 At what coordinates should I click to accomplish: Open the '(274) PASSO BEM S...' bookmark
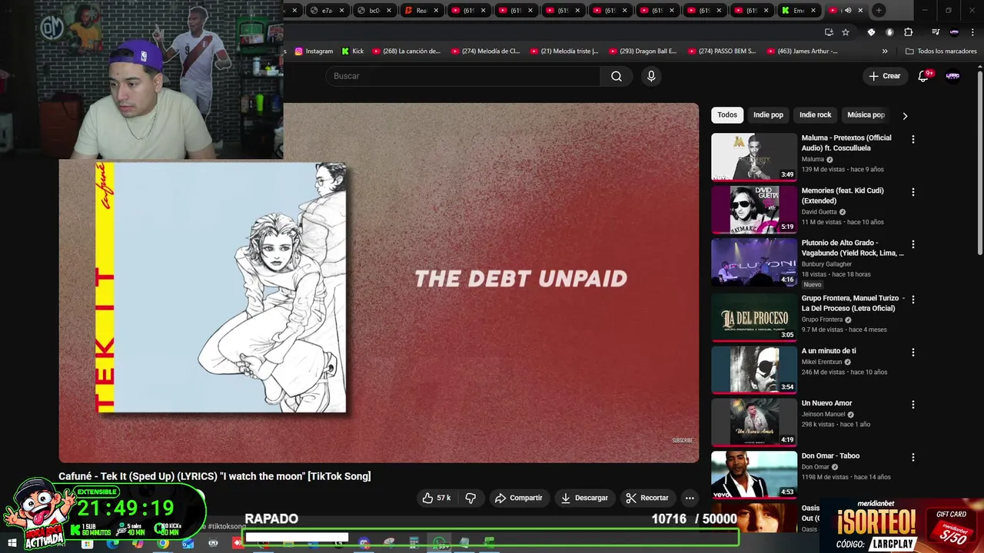722,51
